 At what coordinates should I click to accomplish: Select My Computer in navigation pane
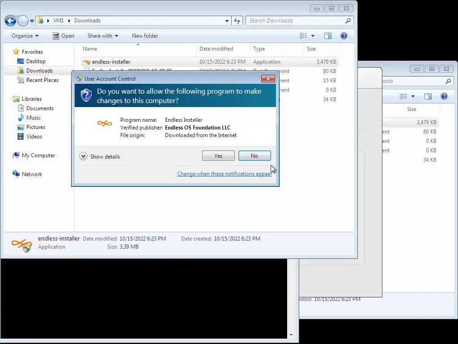(x=34, y=155)
